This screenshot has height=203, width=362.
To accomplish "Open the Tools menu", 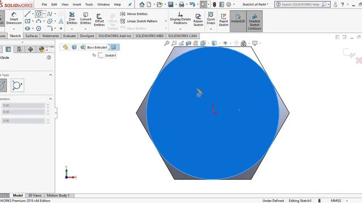I will [x=89, y=5].
